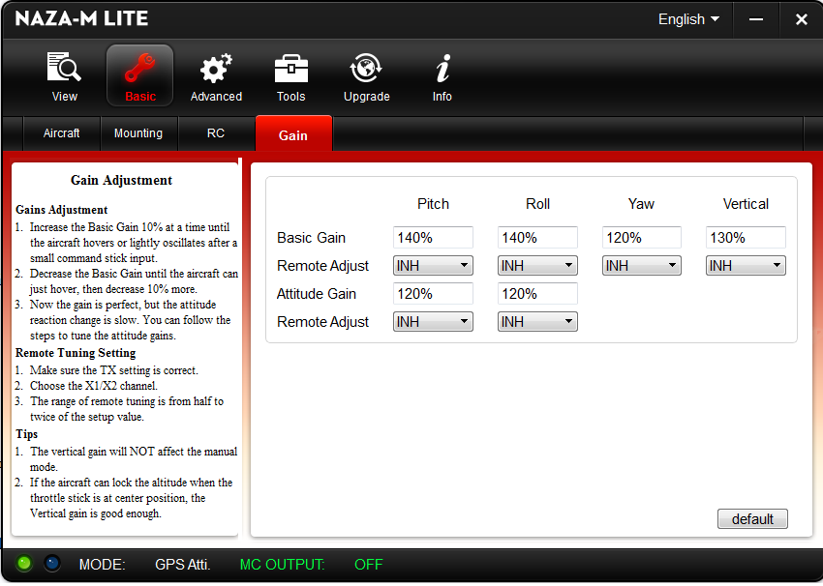Click the Yaw Basic Gain field

[641, 238]
